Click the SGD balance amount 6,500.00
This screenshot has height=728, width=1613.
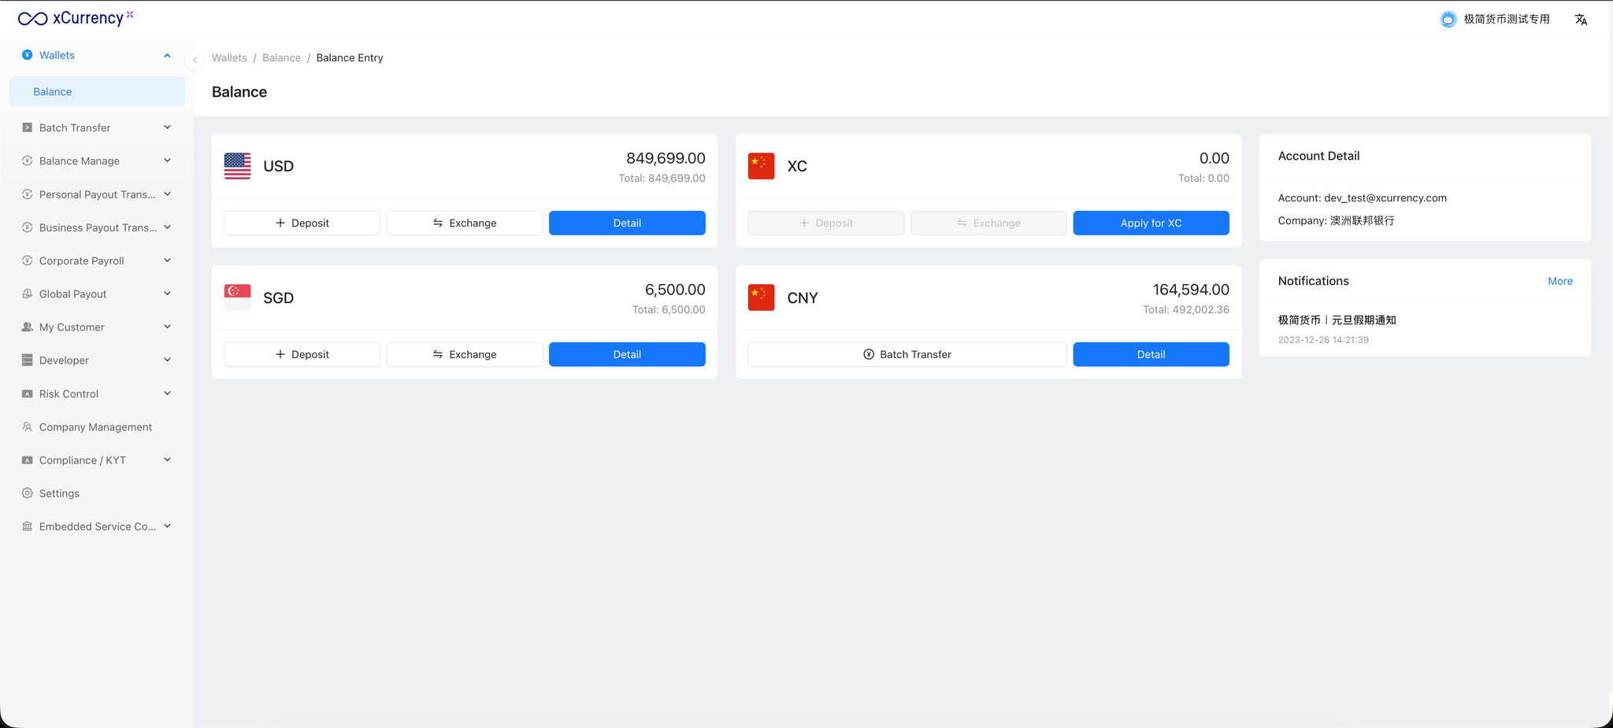pyautogui.click(x=675, y=290)
